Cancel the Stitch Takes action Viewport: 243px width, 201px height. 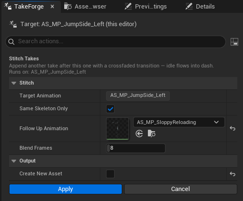181,189
